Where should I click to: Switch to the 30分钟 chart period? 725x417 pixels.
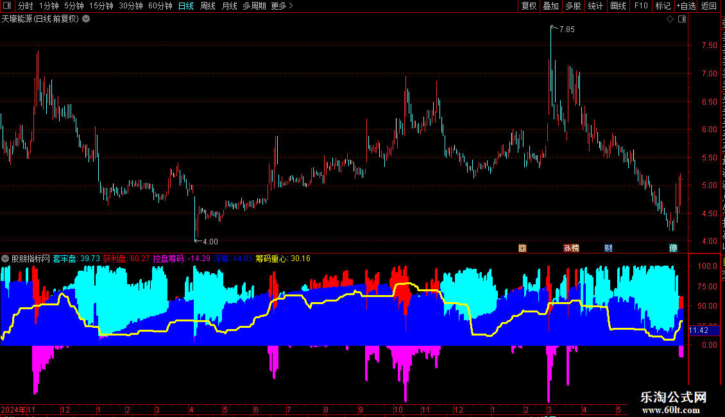131,6
